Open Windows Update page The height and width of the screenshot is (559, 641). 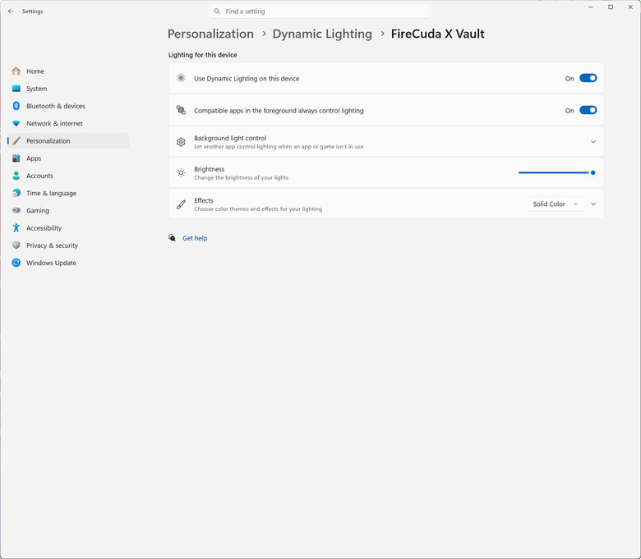point(68,263)
